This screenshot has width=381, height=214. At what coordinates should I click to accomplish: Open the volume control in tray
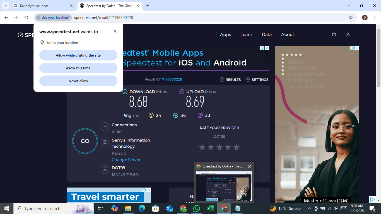(x=336, y=208)
